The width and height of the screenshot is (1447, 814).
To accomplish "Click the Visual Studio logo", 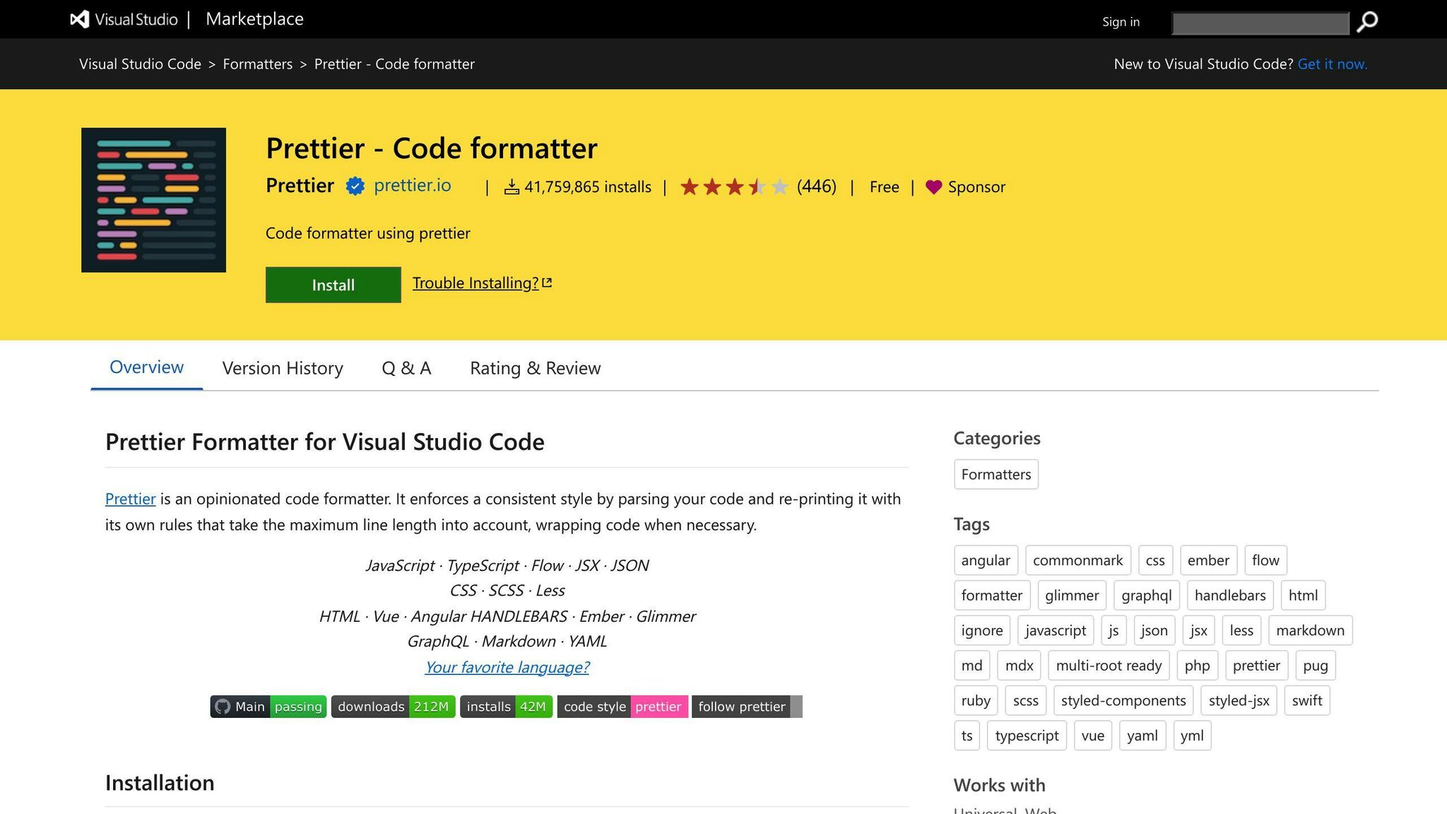I will click(x=78, y=19).
